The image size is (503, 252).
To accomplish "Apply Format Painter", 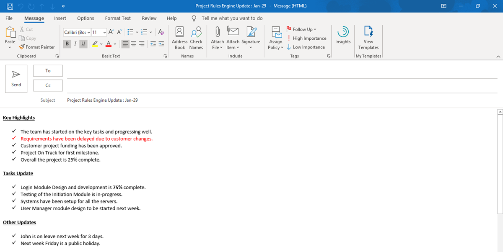I will pyautogui.click(x=37, y=47).
